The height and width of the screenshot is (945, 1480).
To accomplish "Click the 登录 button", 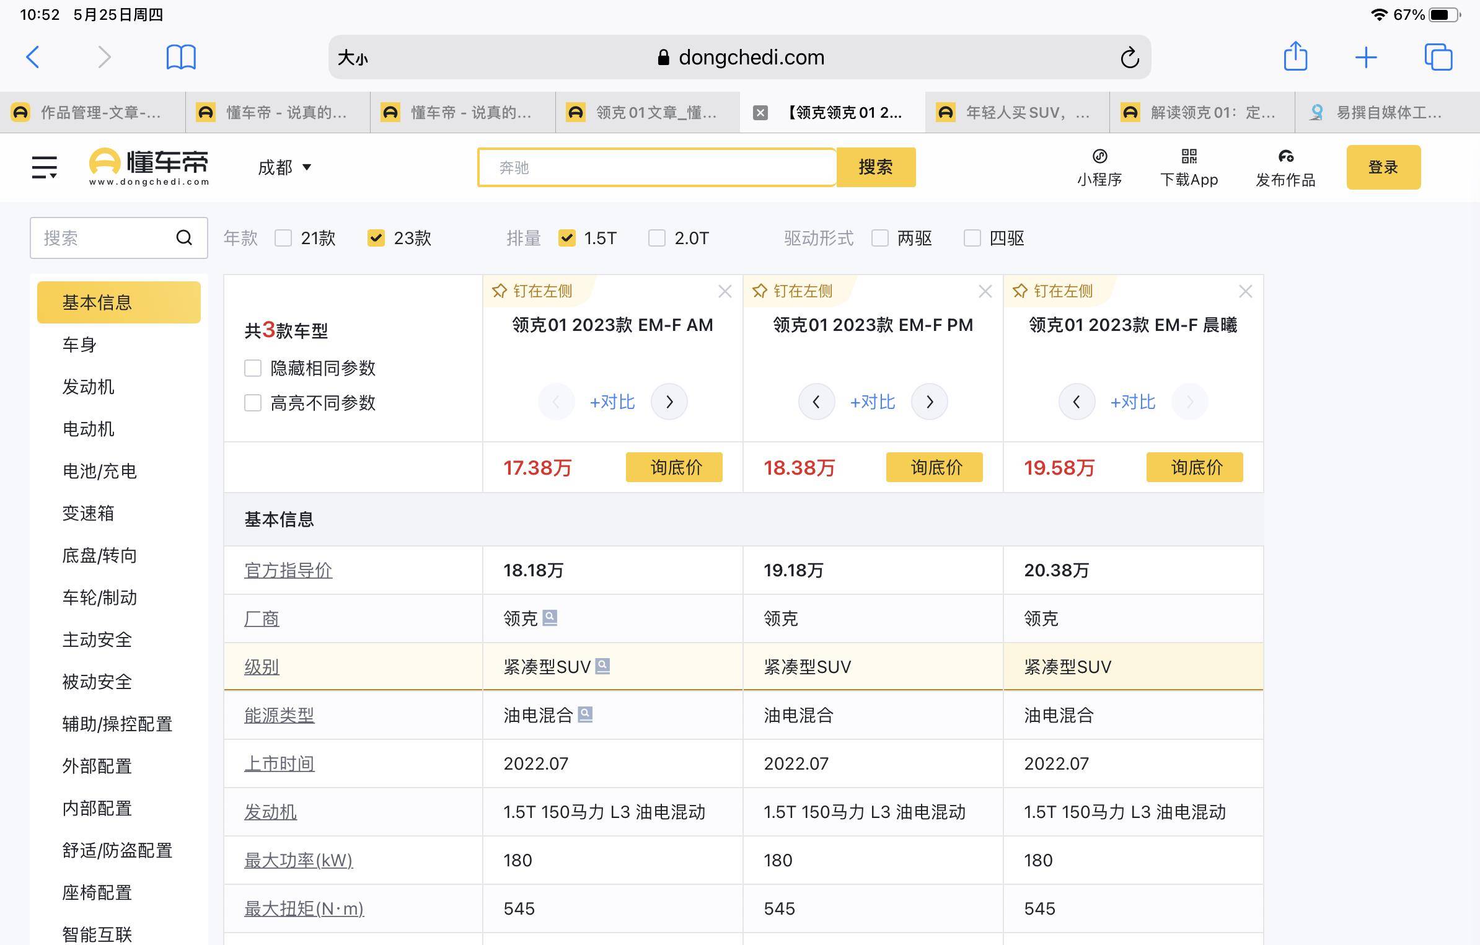I will pyautogui.click(x=1383, y=167).
